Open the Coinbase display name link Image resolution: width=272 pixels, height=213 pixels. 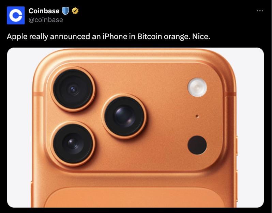[x=44, y=11]
